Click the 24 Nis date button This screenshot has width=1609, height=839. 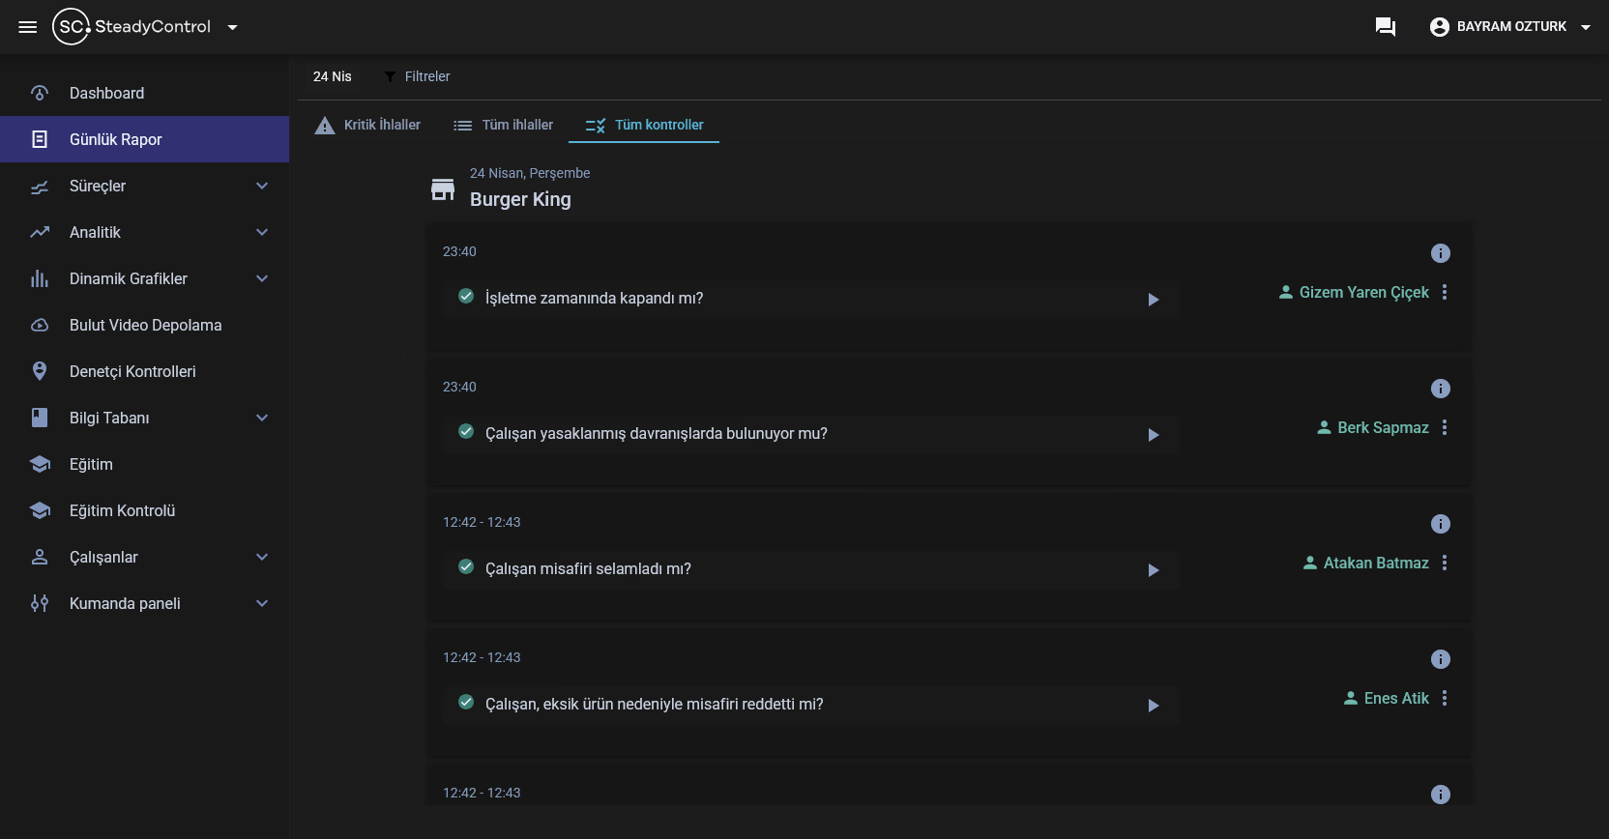click(x=332, y=76)
